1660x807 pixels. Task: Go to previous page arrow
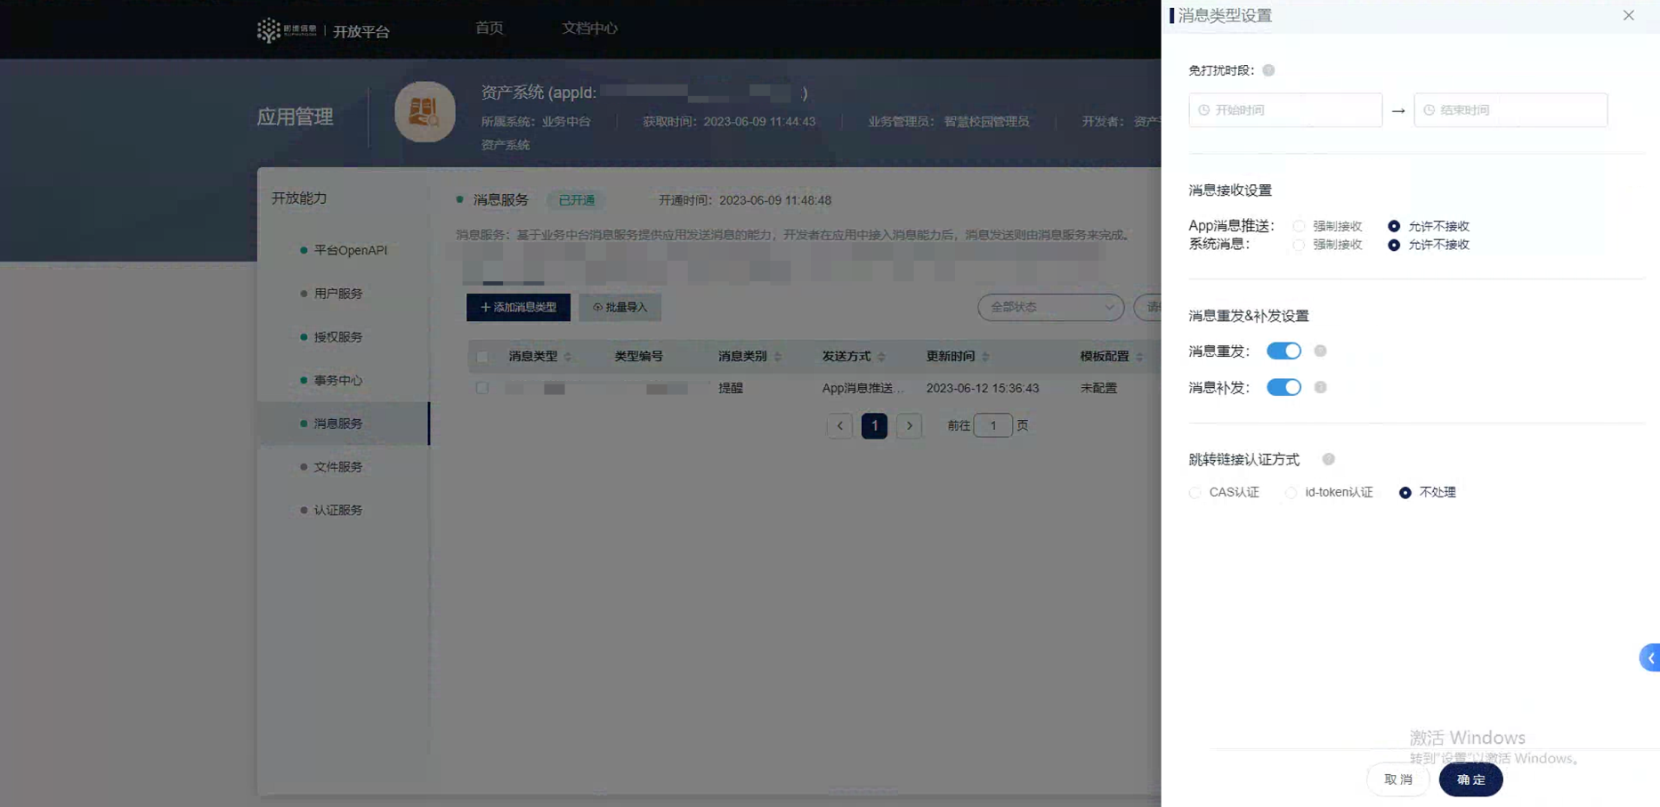(839, 425)
